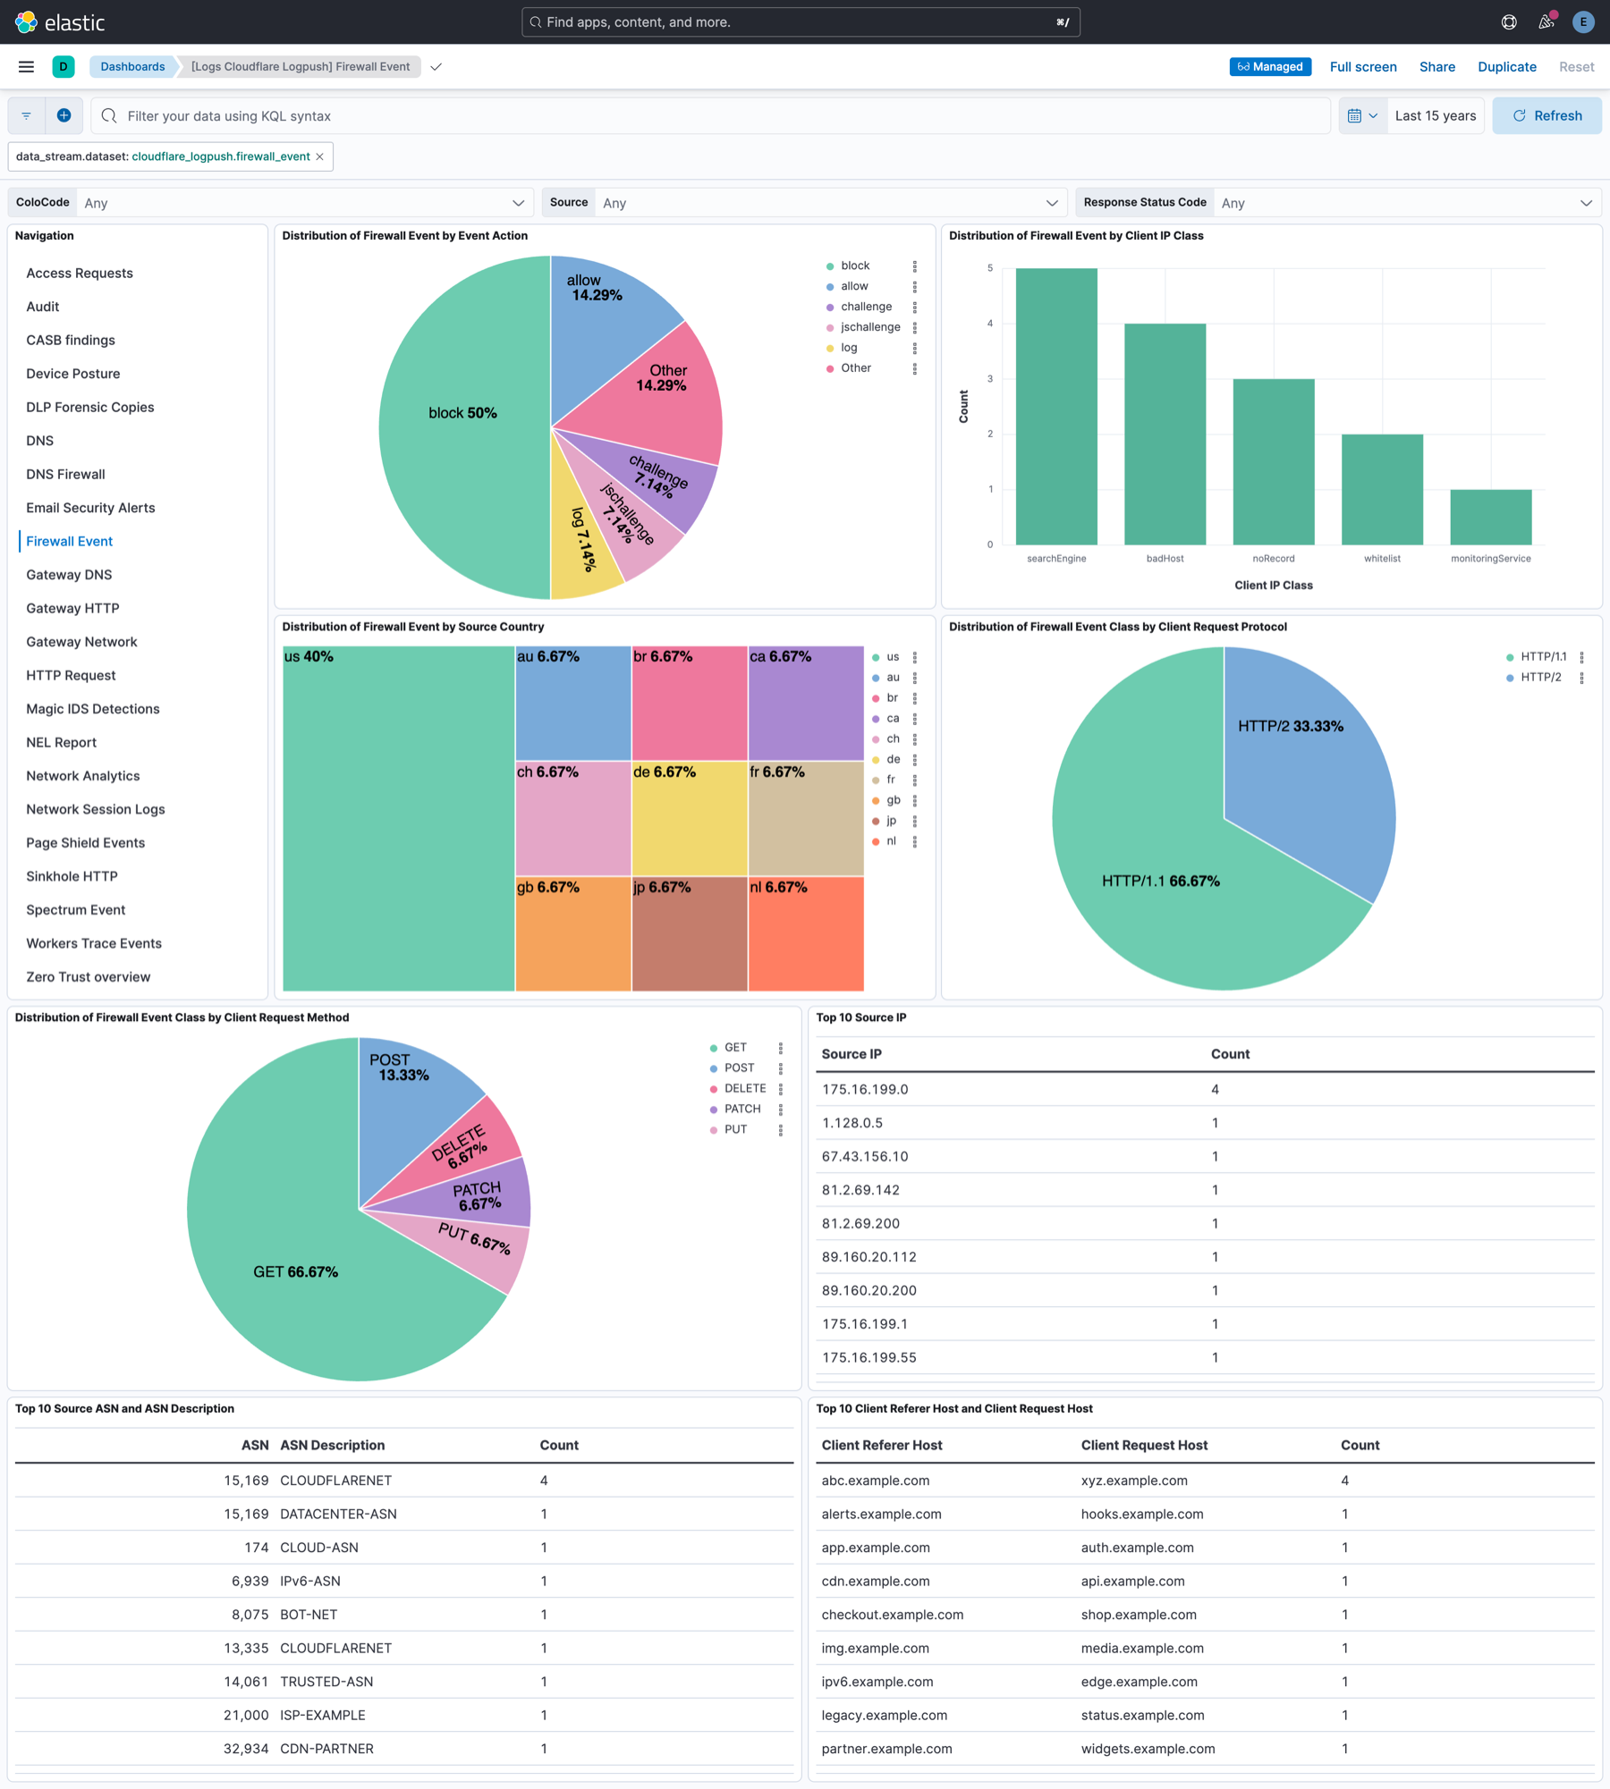Select Firewall Event navigation item
1610x1789 pixels.
pos(70,542)
